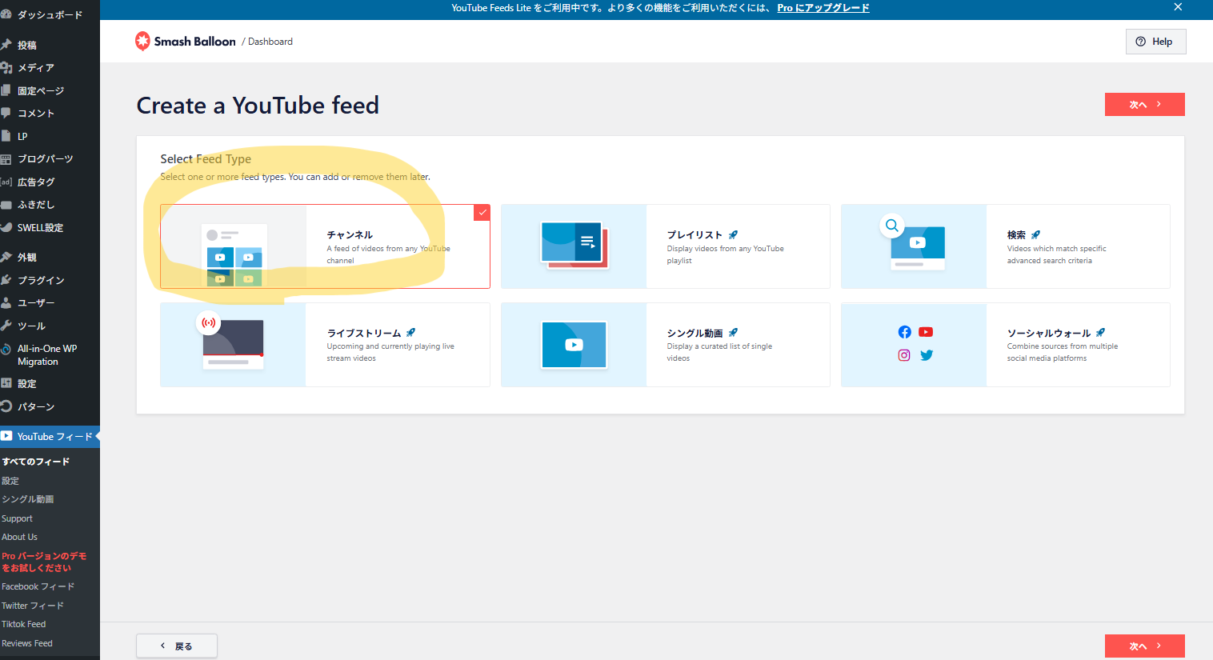Click the live stream broadcast icon
Viewport: 1213px width, 660px height.
[208, 323]
